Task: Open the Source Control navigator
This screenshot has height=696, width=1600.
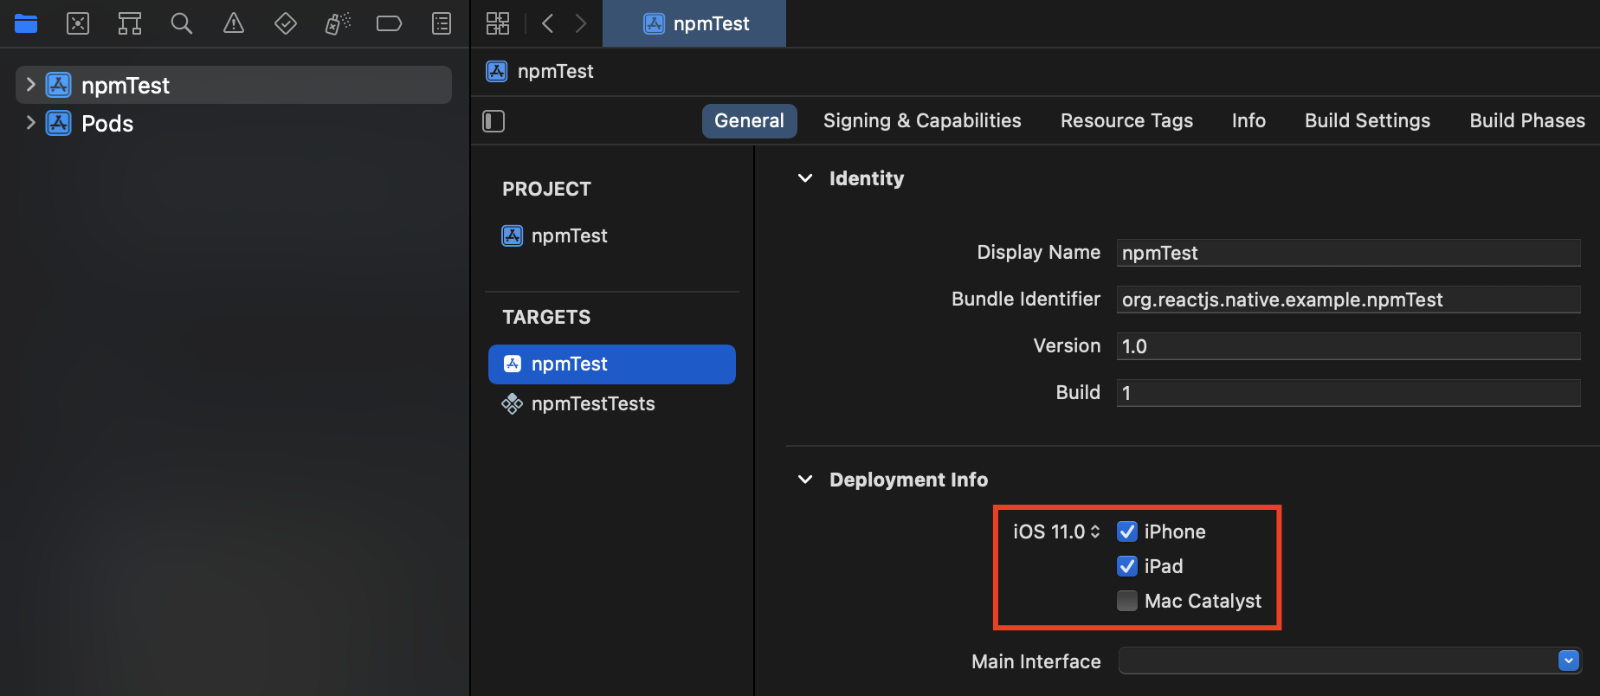Action: [x=78, y=23]
